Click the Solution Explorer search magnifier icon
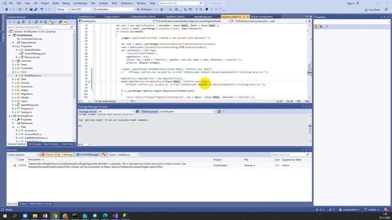 [72, 27]
